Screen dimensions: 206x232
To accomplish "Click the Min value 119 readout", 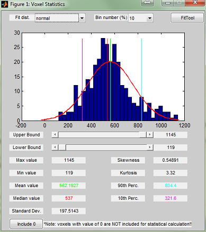I will coord(69,173).
